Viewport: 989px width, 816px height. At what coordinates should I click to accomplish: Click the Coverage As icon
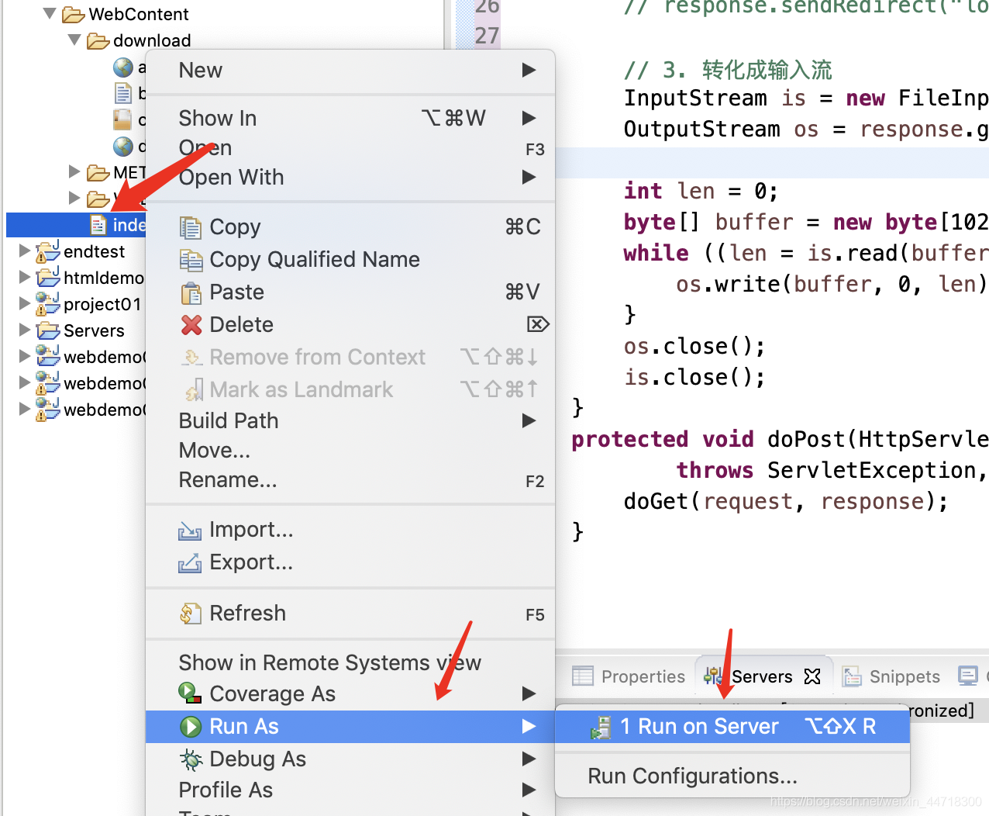(x=191, y=693)
